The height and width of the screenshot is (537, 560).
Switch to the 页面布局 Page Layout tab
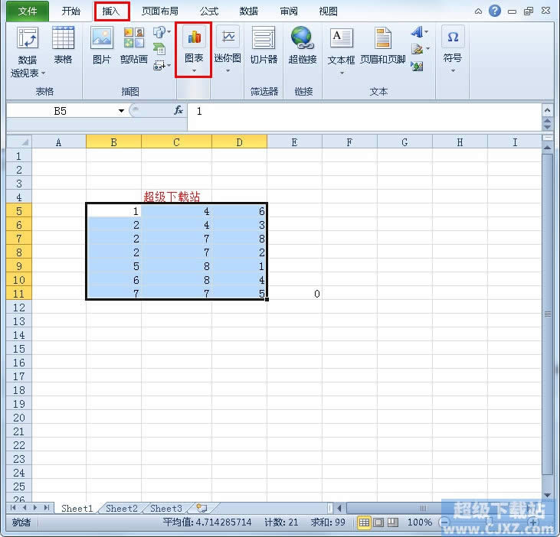point(159,11)
